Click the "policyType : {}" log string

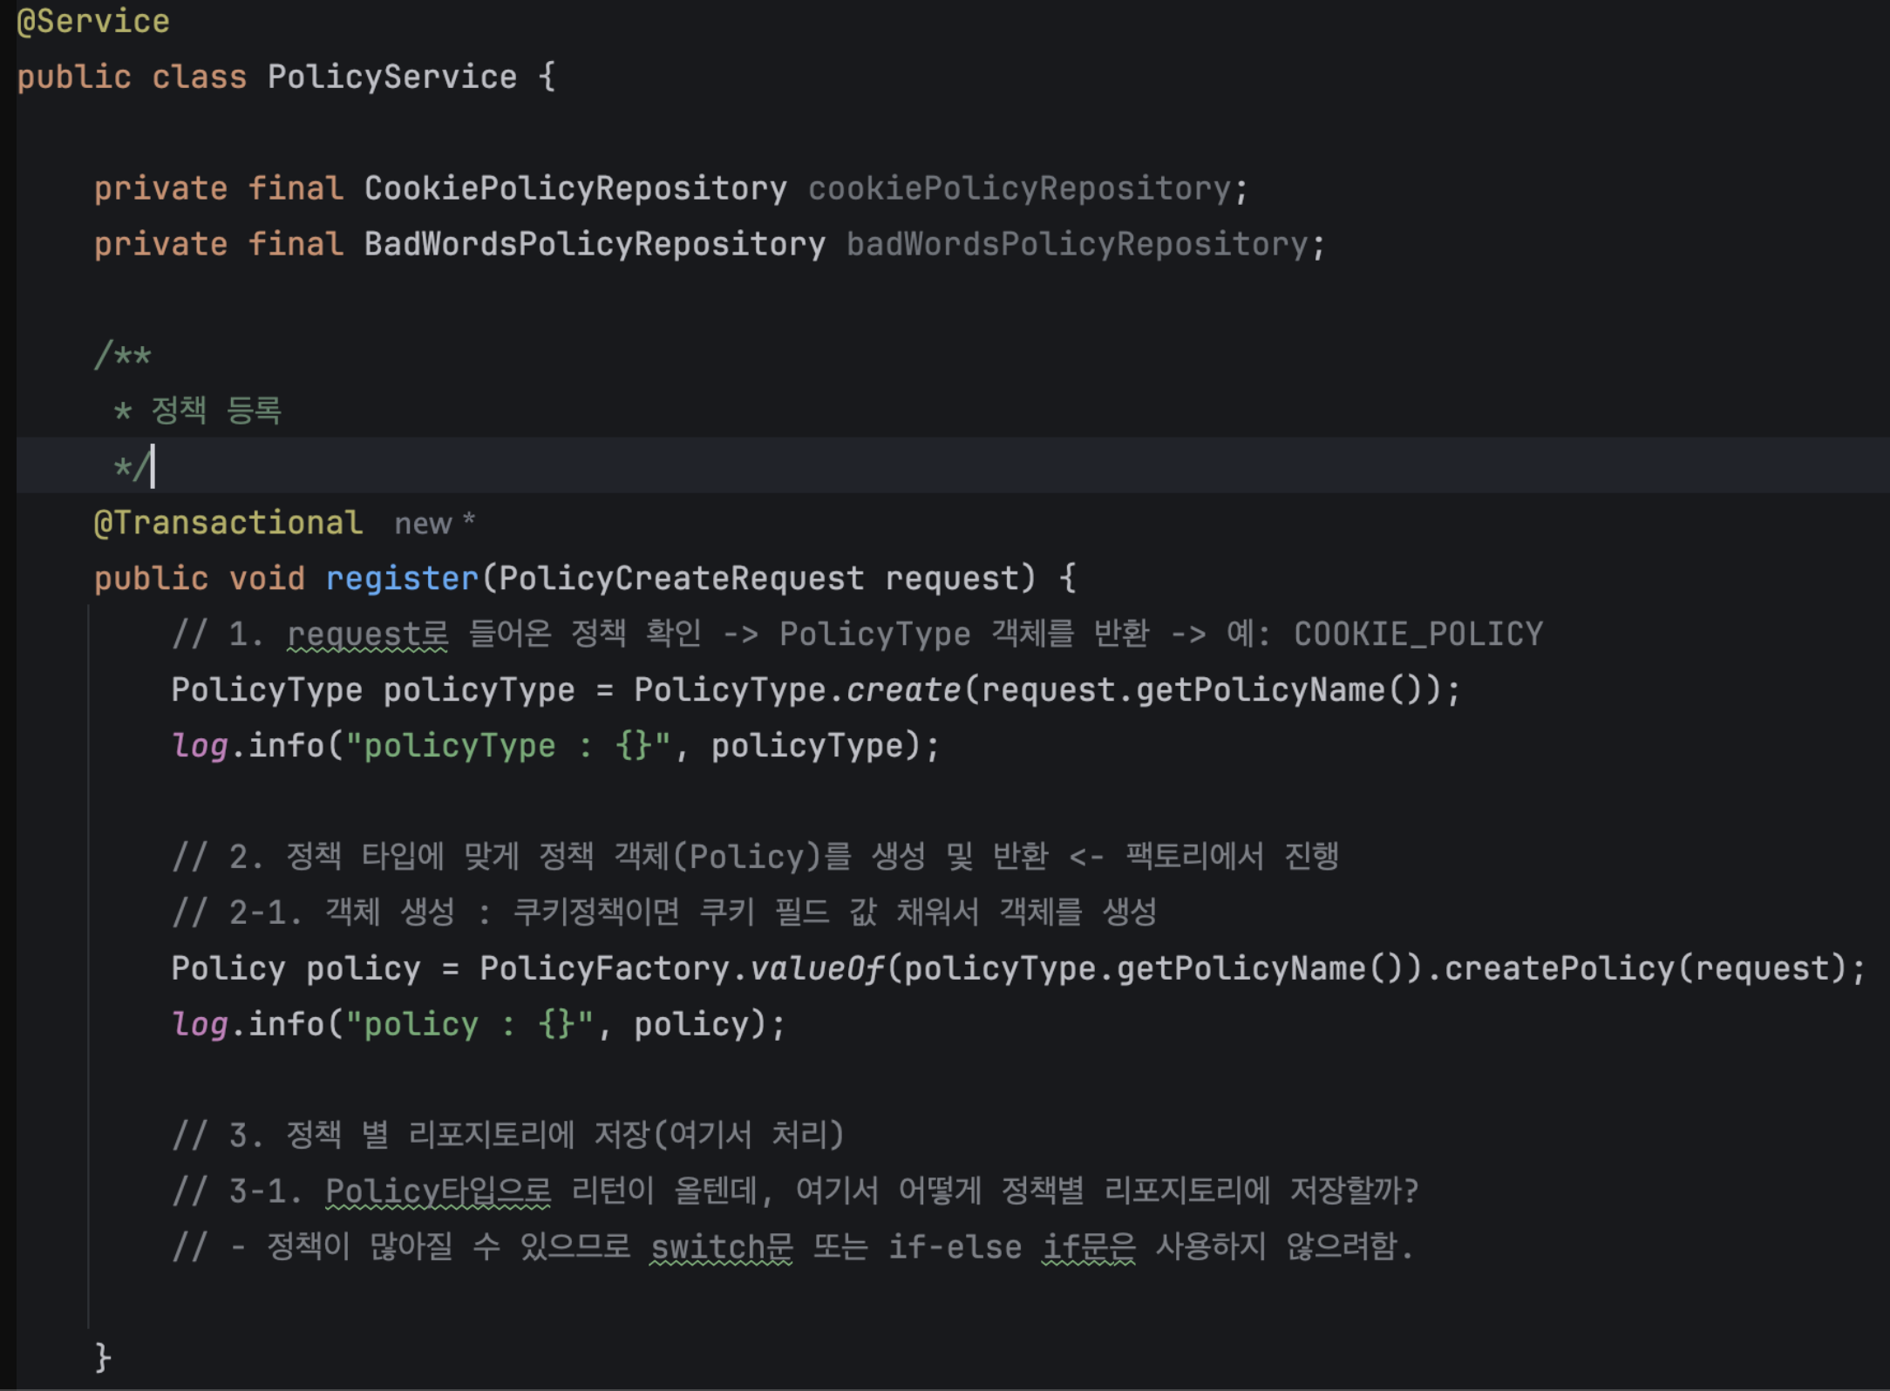coord(508,746)
